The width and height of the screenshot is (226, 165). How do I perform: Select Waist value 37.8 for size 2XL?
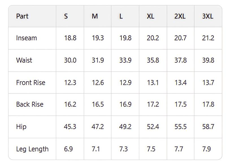click(x=181, y=60)
